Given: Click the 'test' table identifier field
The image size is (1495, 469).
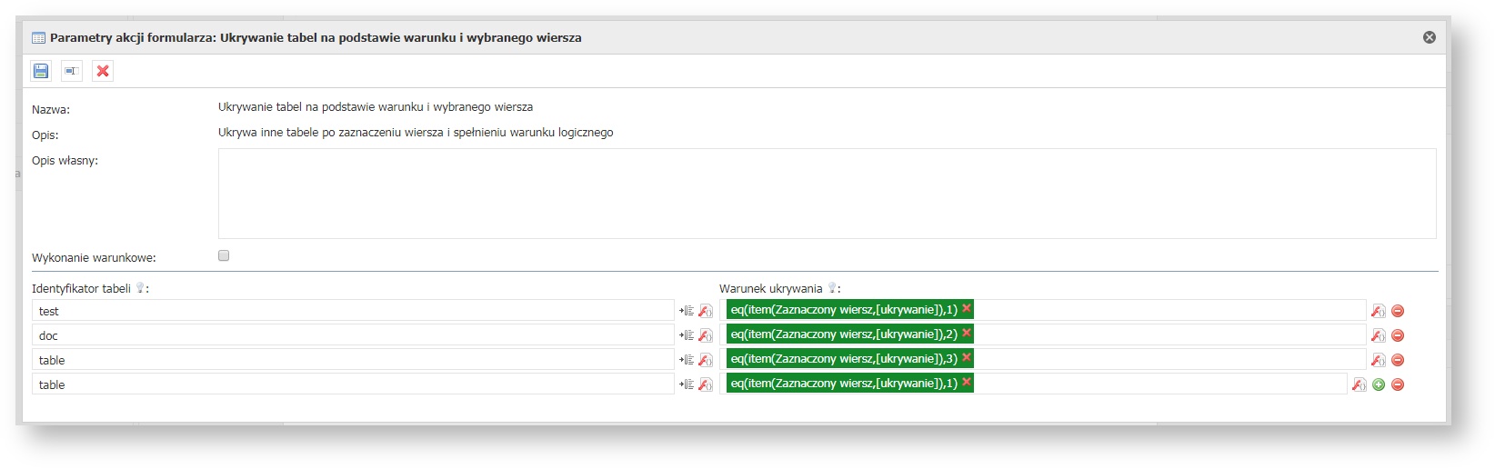Looking at the screenshot, I should 353,311.
